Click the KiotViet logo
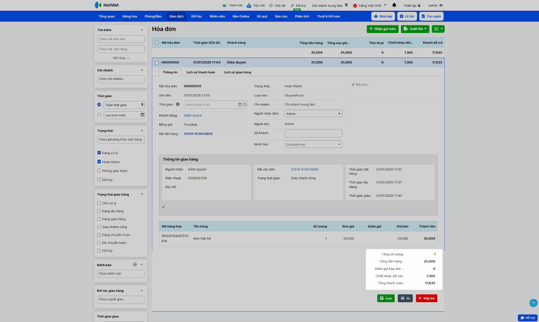The image size is (539, 322). 106,5
